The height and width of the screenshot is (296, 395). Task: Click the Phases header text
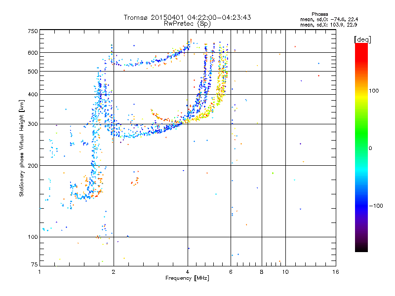(319, 14)
